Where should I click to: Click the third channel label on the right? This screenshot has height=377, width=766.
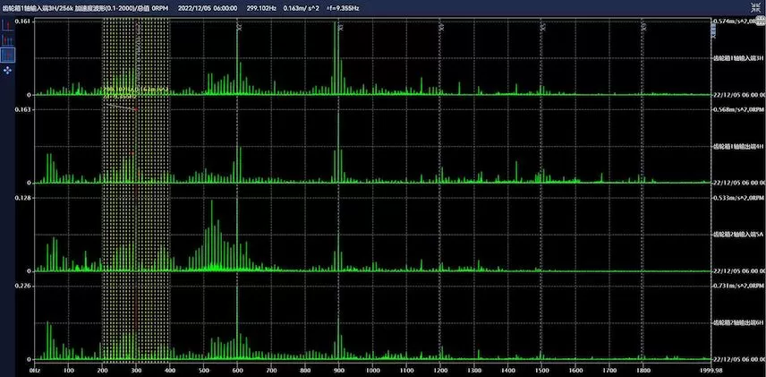coord(738,234)
